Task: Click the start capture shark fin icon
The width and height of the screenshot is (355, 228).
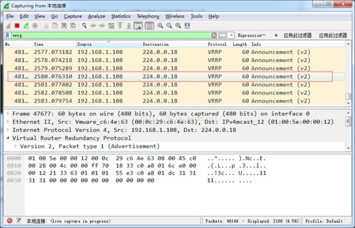Action: tap(8, 26)
